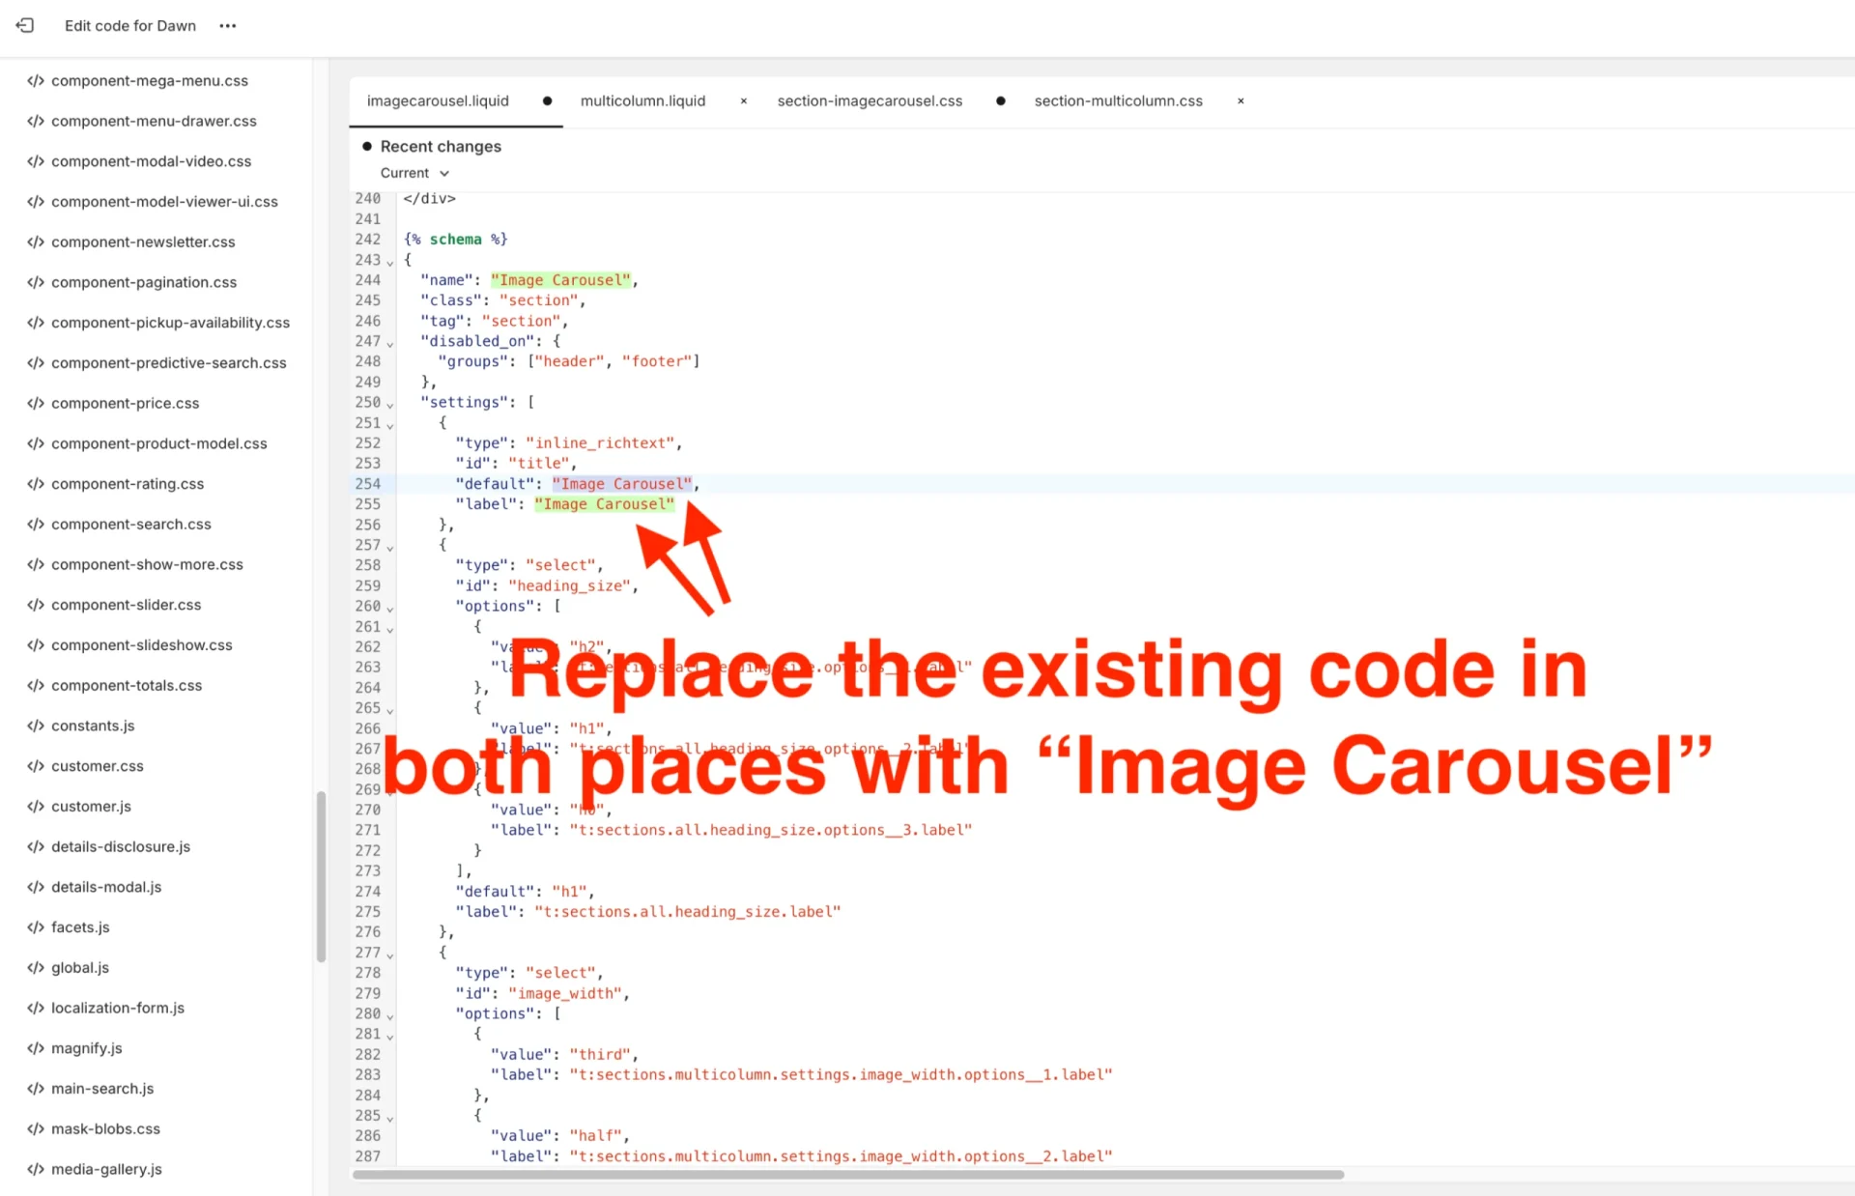Click the horizontal scrollbar below the code
The image size is (1855, 1196).
[x=850, y=1175]
